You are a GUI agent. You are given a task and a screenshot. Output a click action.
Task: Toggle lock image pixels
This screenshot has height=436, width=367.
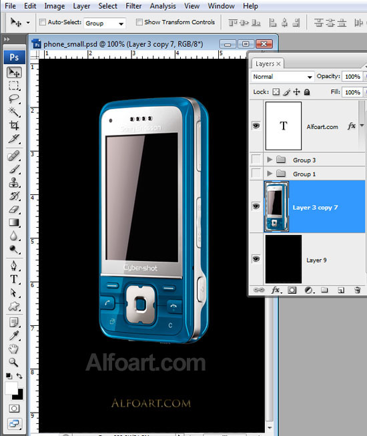pyautogui.click(x=287, y=91)
